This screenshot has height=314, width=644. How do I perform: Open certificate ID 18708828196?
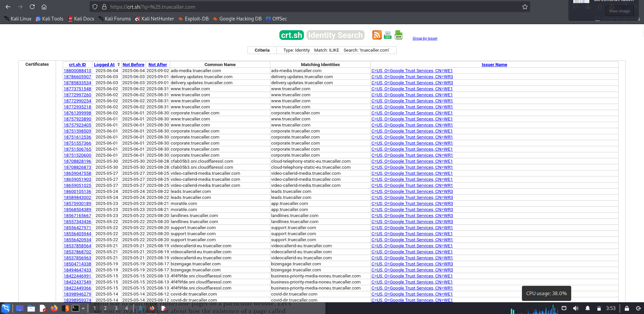coord(77,161)
